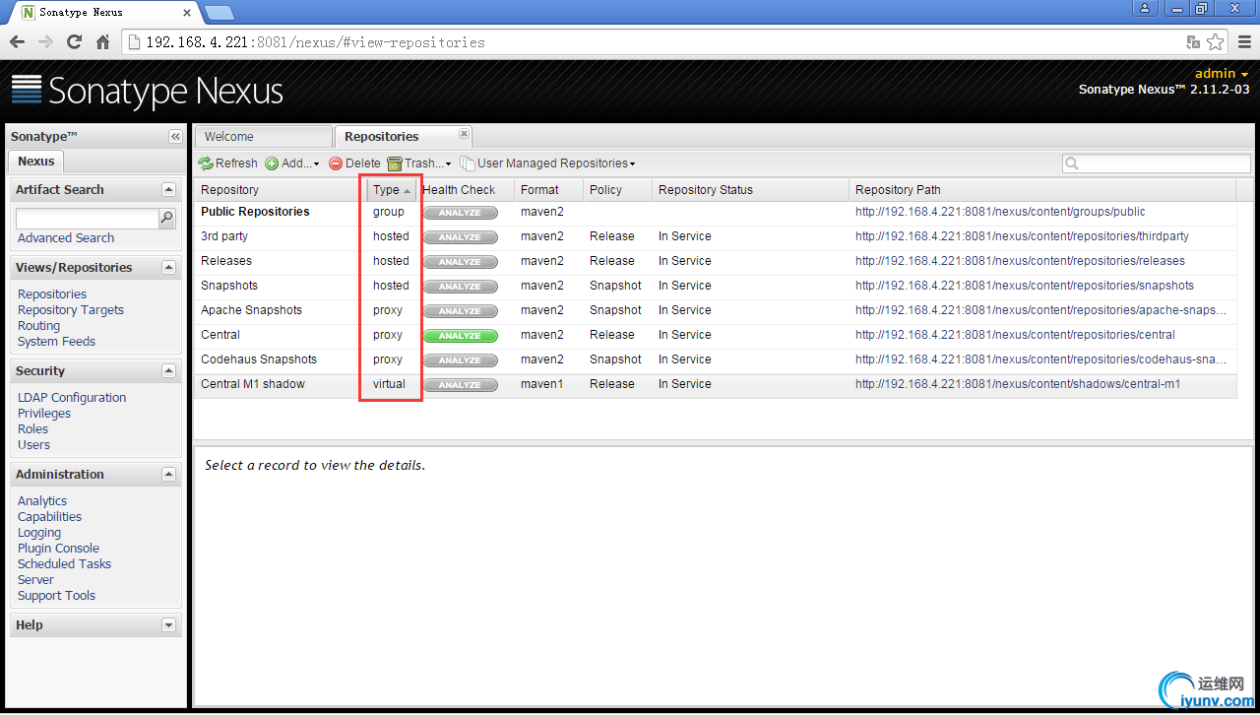Open the Routing link
Viewport: 1260px width, 717px height.
[38, 326]
